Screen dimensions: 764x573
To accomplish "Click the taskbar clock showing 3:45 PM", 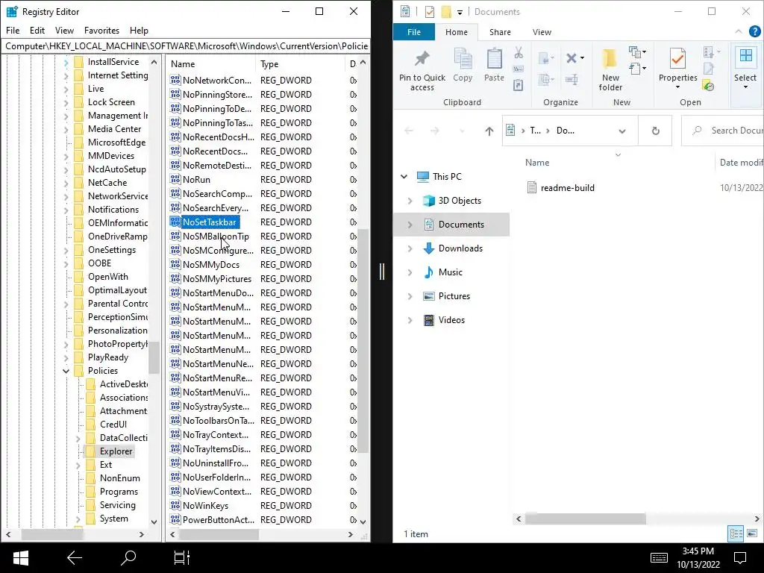I will (698, 558).
